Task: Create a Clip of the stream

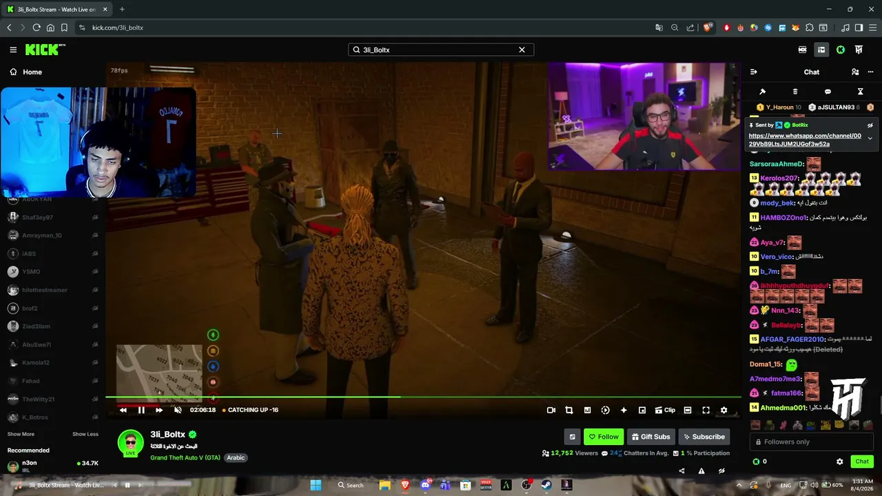Action: click(x=665, y=410)
